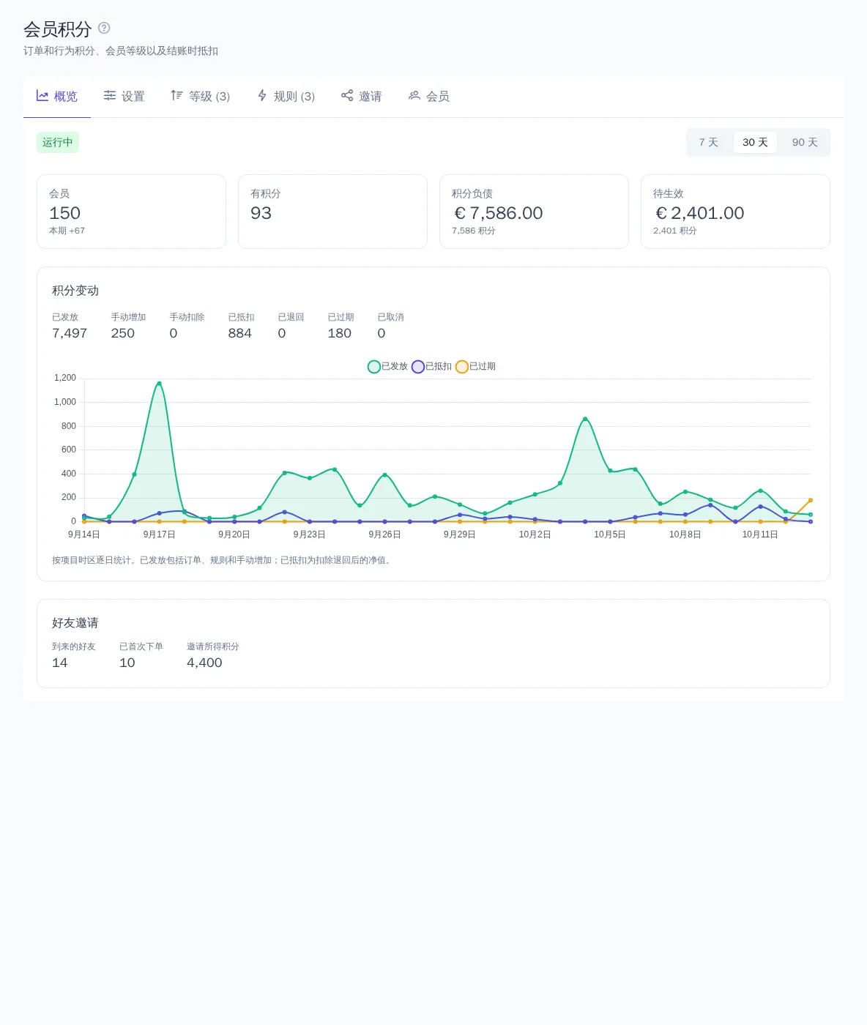867x1025 pixels.
Task: Click the 1,200 y-axis label
Action: click(x=65, y=378)
